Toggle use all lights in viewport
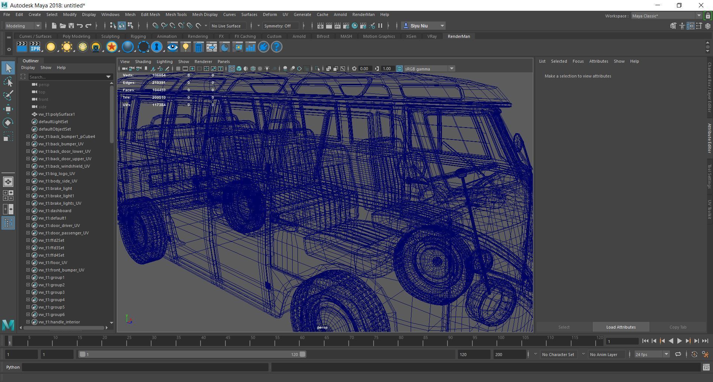Screen dimensions: 713x382 pos(267,69)
